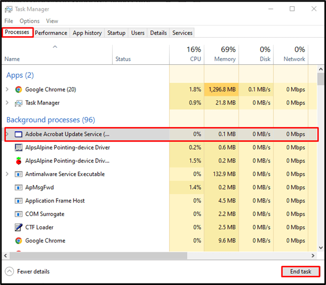Click the Task Manager row icon under Apps
Image resolution: width=326 pixels, height=285 pixels.
19,103
